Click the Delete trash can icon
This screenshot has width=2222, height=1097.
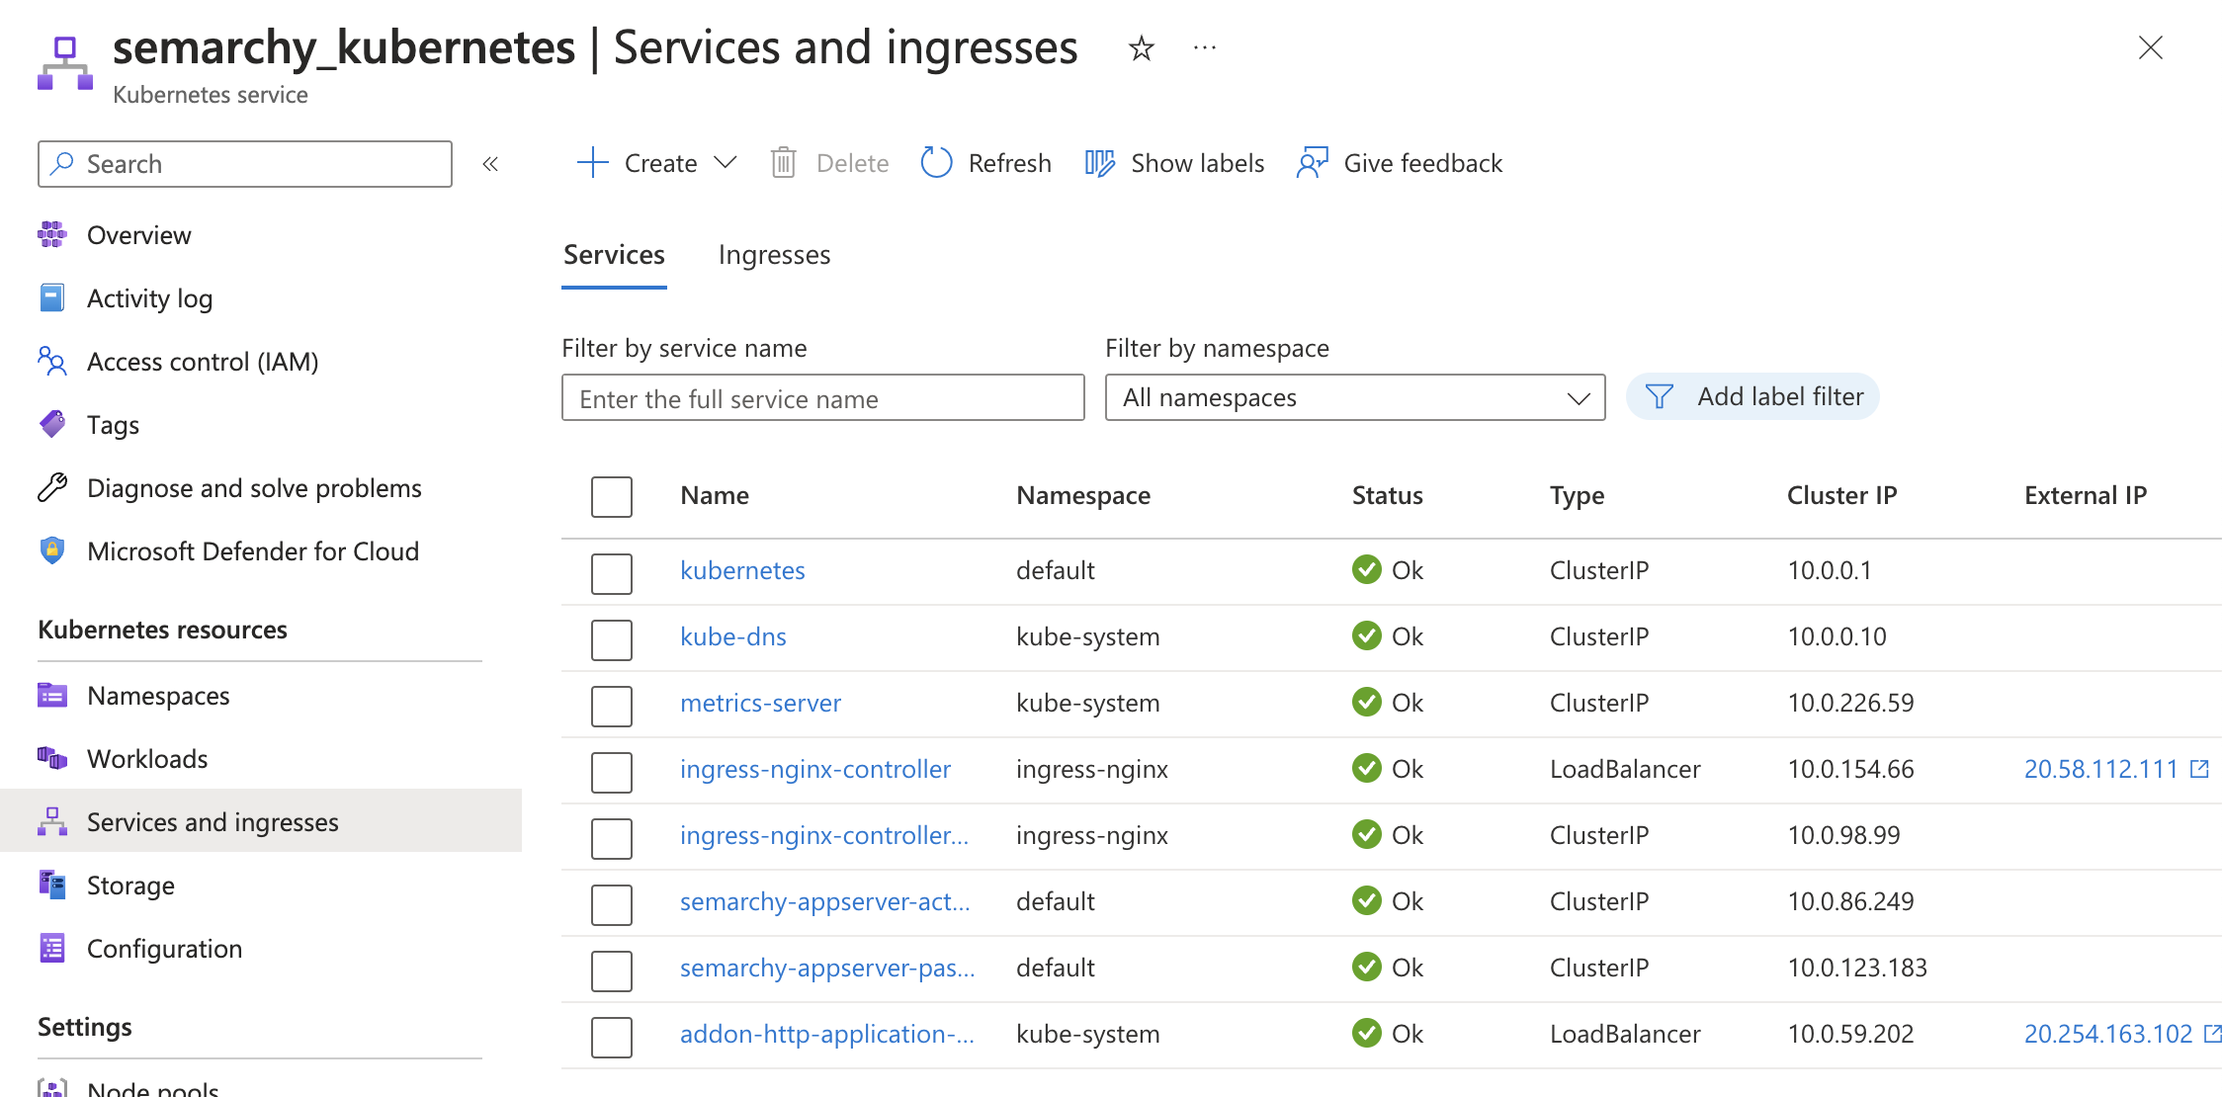coord(783,163)
